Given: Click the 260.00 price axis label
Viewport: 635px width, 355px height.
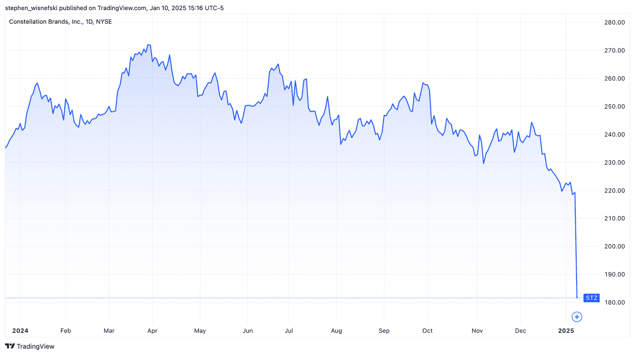Looking at the screenshot, I should pyautogui.click(x=615, y=78).
